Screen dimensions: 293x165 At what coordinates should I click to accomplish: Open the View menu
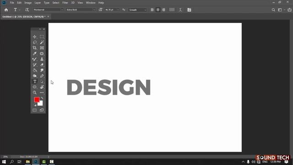click(80, 3)
